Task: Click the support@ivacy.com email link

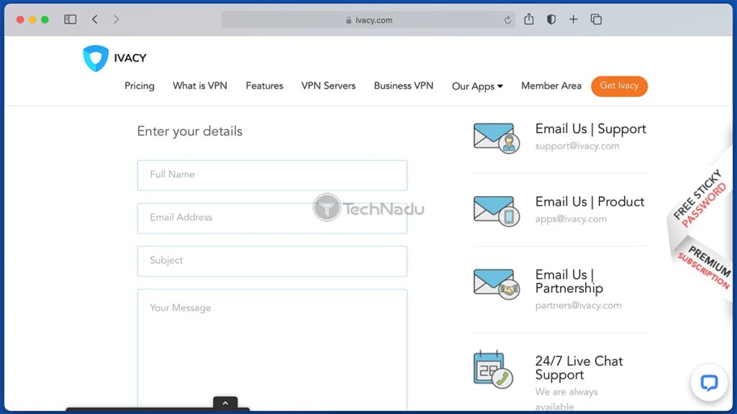Action: coord(577,146)
